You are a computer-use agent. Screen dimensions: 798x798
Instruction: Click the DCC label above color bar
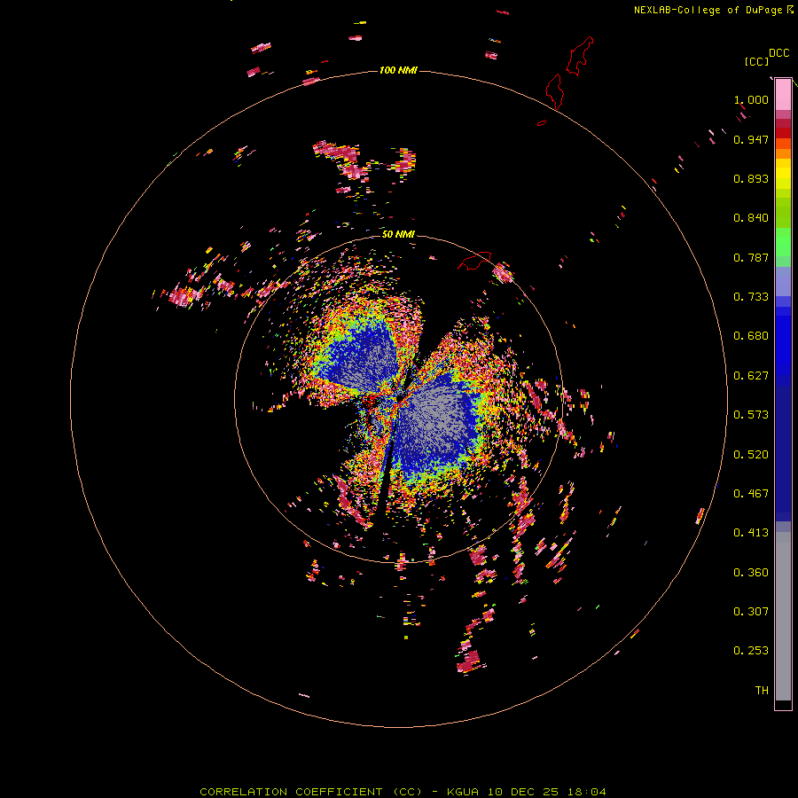point(779,53)
